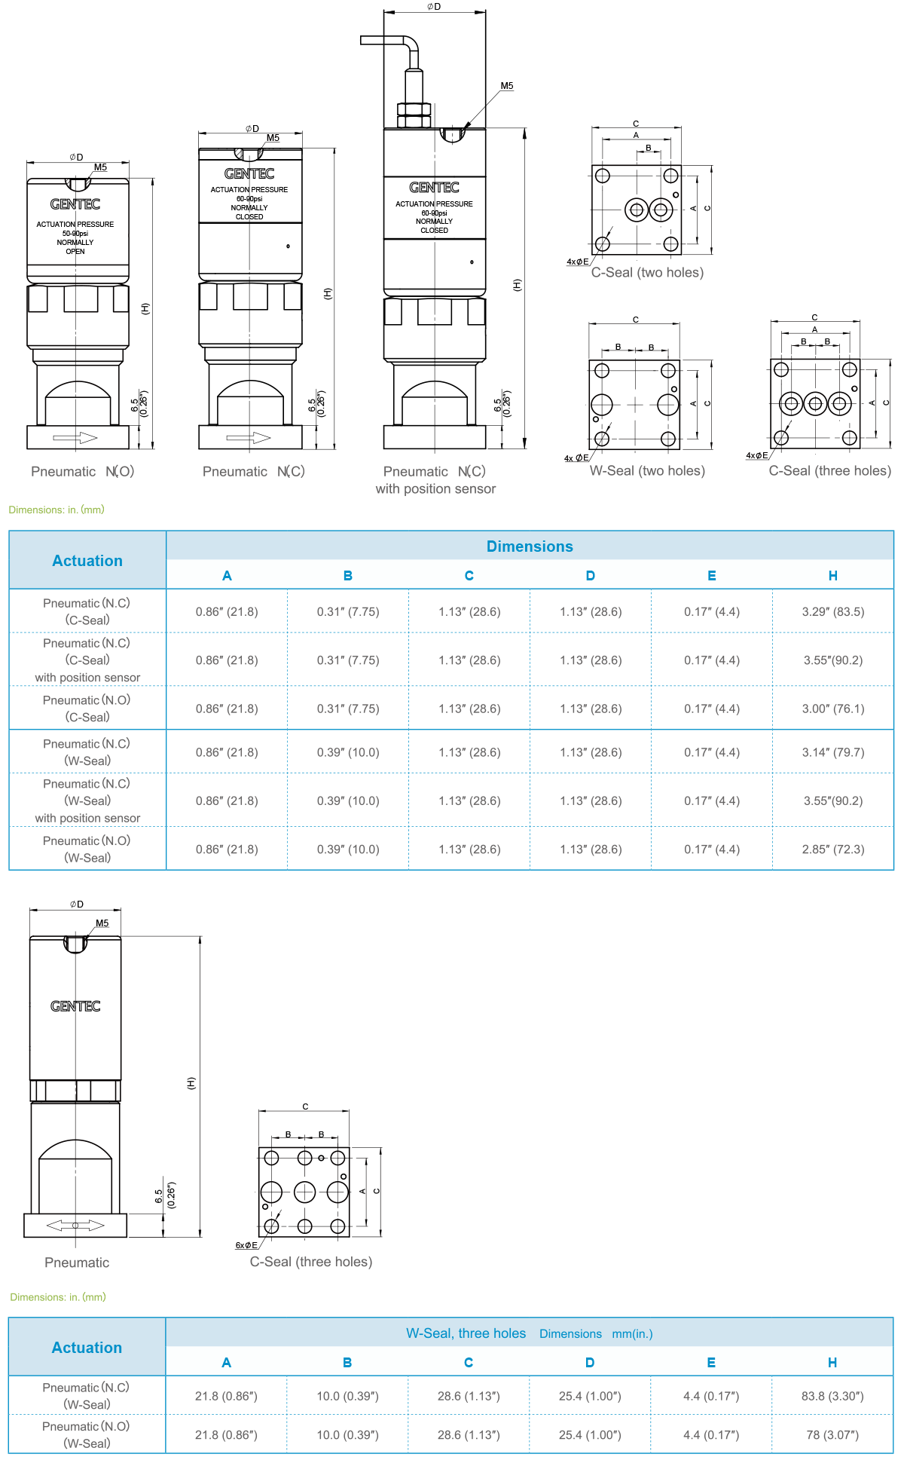904x1457 pixels.
Task: Select "Actuation" header of the upper table
Action: click(x=87, y=561)
